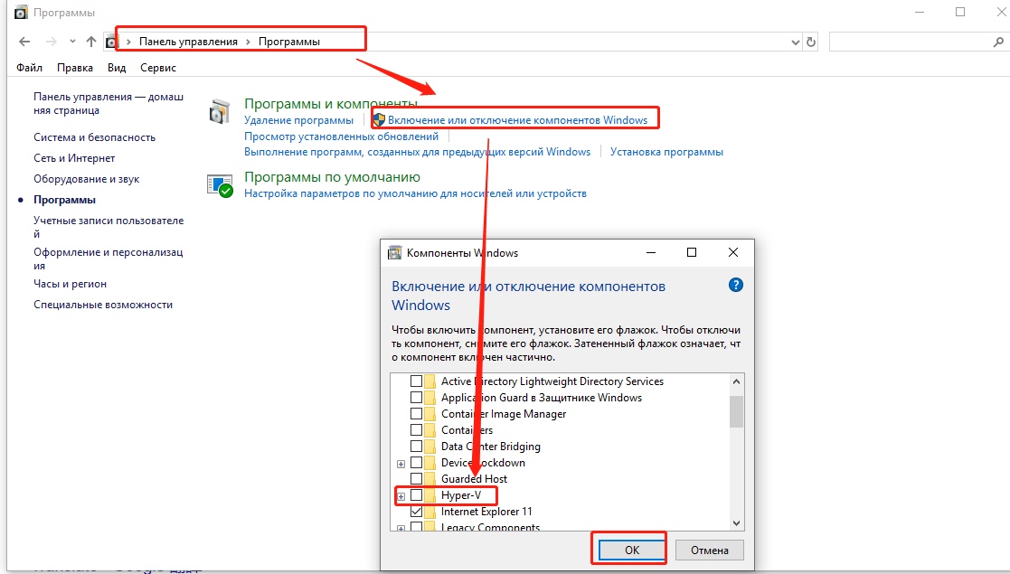Image resolution: width=1010 pixels, height=574 pixels.
Task: Click the components list vertical scrollbar thumb
Action: coord(736,410)
